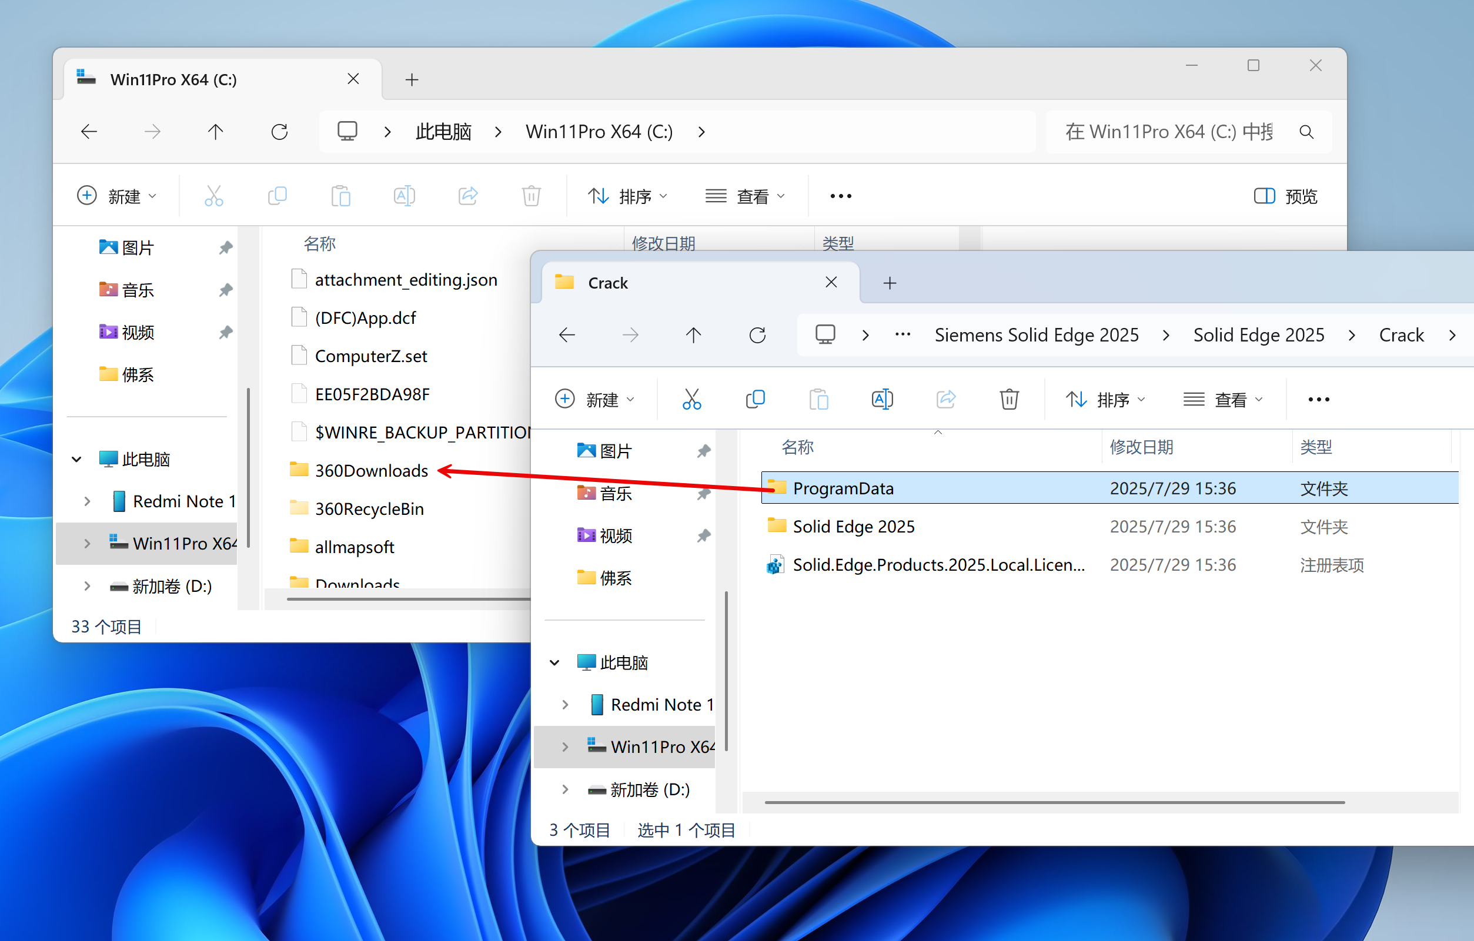Click Back arrow in C: drive window
The width and height of the screenshot is (1474, 941).
(x=89, y=132)
